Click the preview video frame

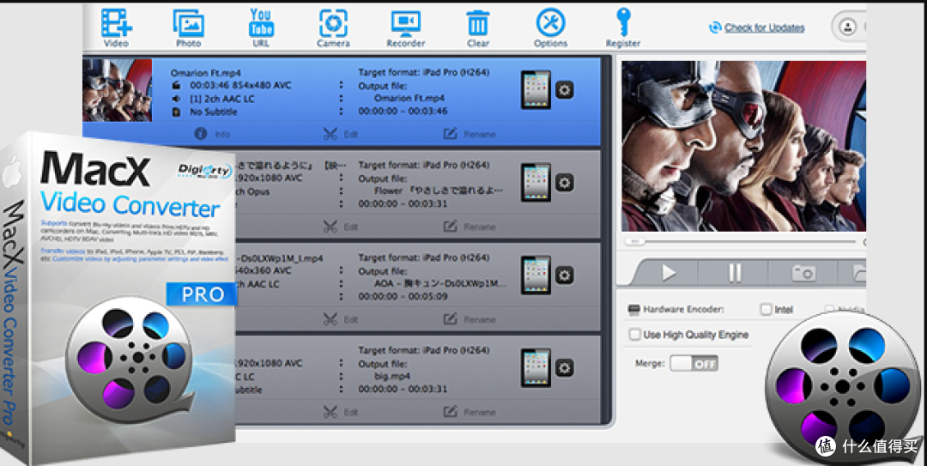click(743, 146)
